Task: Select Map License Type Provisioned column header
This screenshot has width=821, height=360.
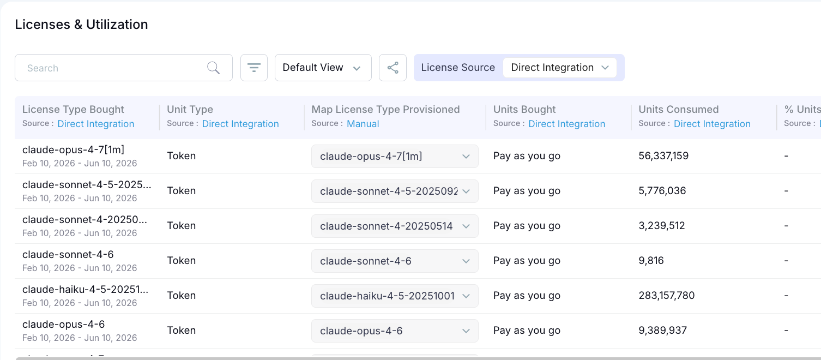Action: pyautogui.click(x=385, y=110)
